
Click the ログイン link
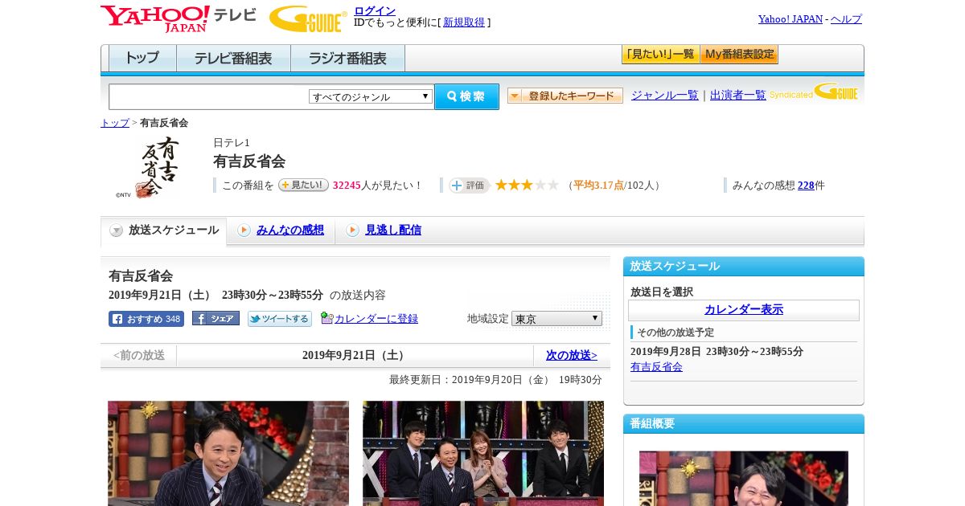375,10
